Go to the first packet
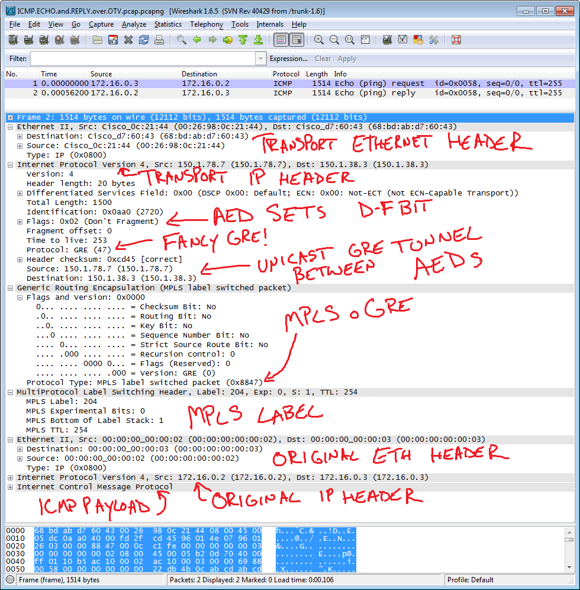 (x=243, y=40)
